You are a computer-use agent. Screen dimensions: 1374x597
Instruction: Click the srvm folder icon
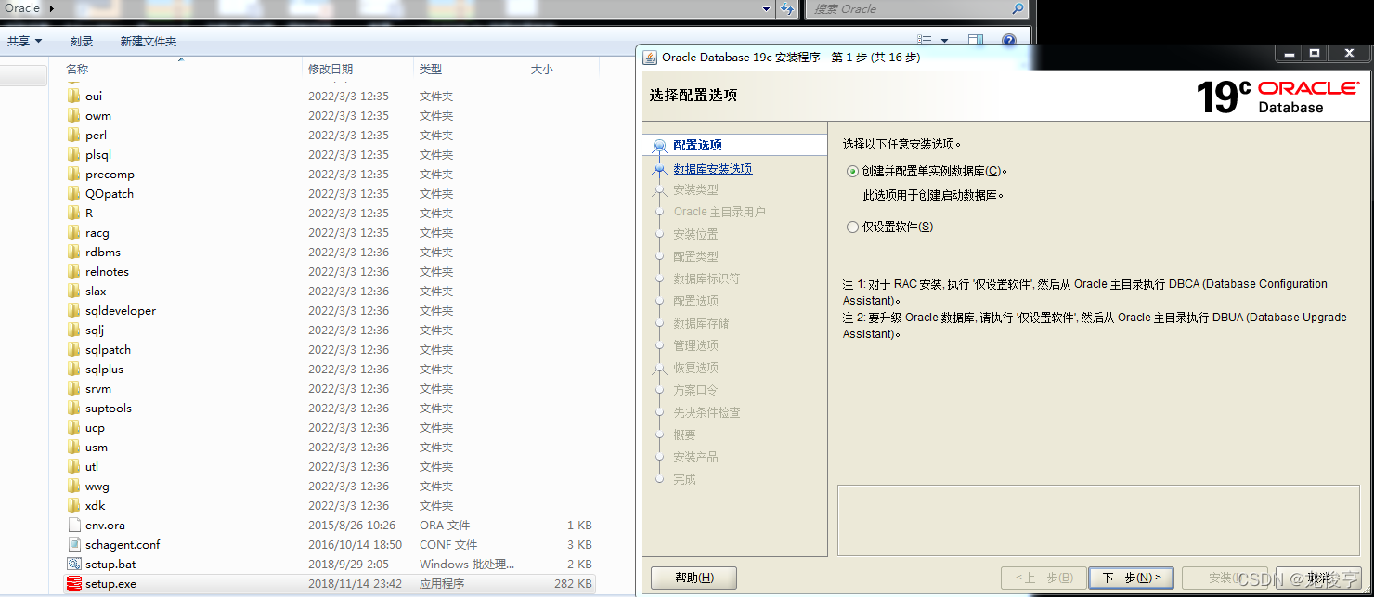coord(74,388)
